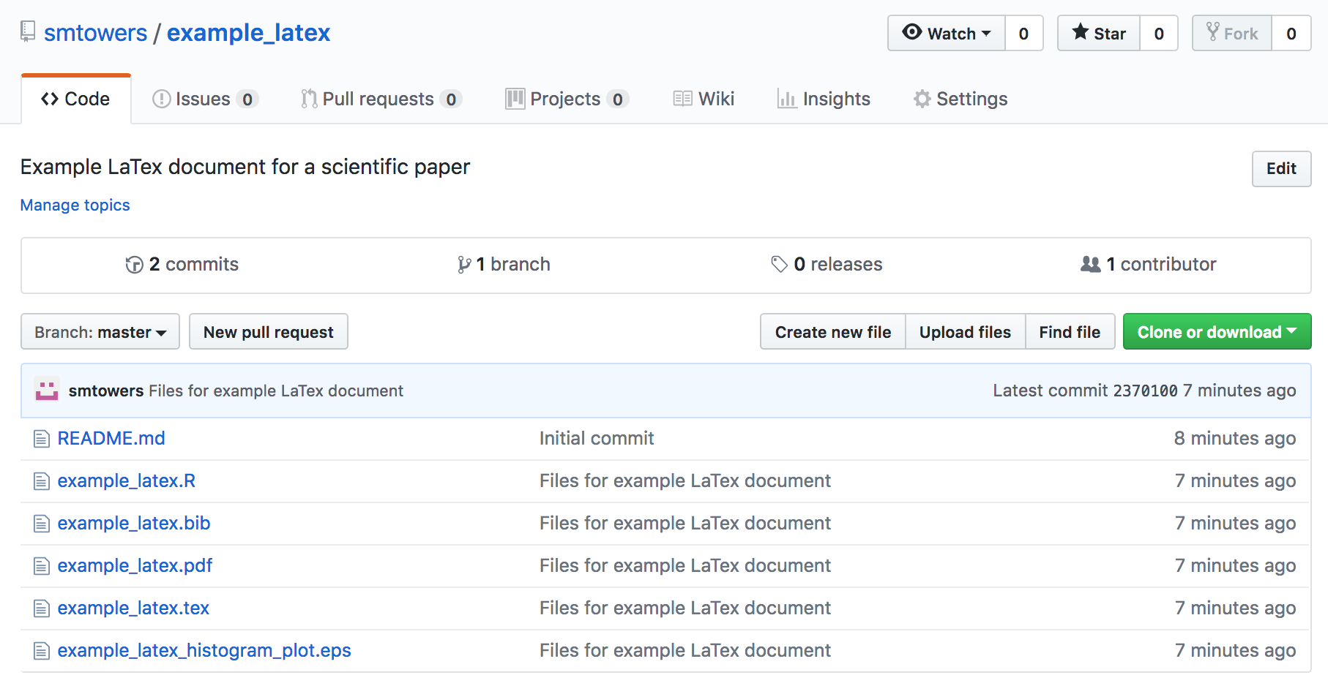Click Find file
Screen dimensions: 1328x686
[1070, 332]
